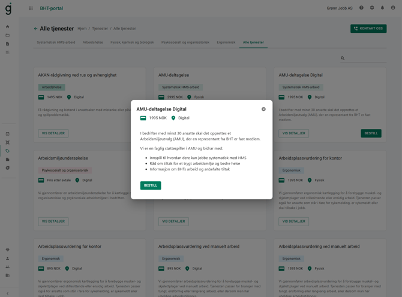Open settings gear in top bar
The image size is (402, 297).
click(372, 8)
